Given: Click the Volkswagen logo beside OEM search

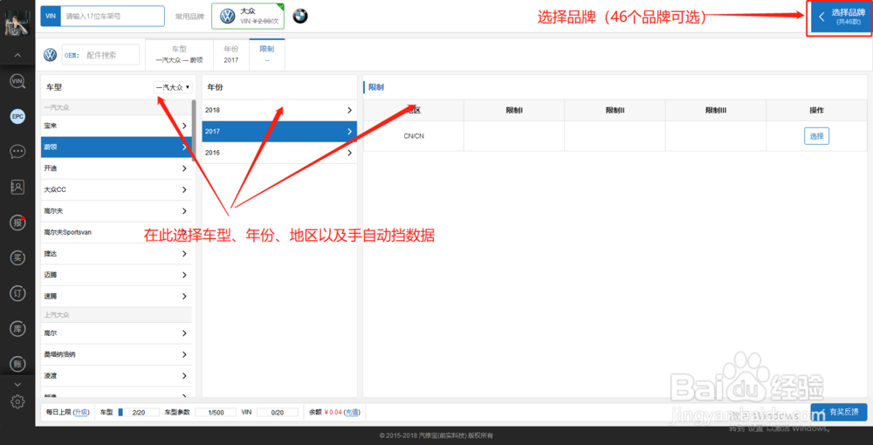Looking at the screenshot, I should pos(50,55).
